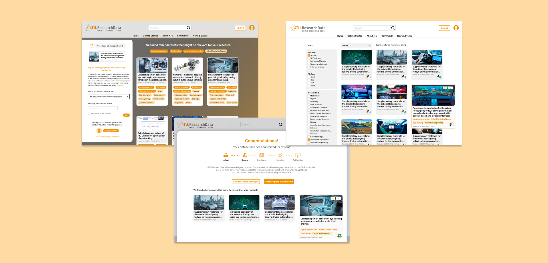Click the 'Remote Control System' tag

tap(328, 230)
